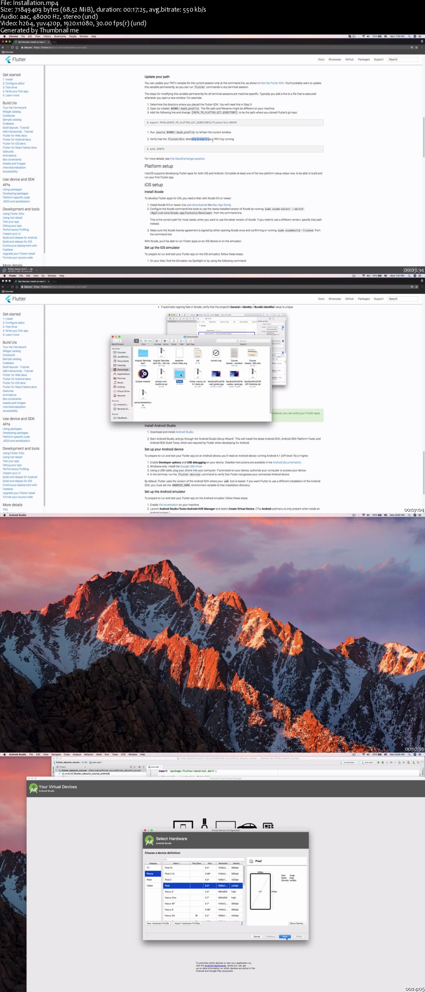425x992 pixels.
Task: Open Recents in Finder sidebar
Action: click(x=121, y=396)
